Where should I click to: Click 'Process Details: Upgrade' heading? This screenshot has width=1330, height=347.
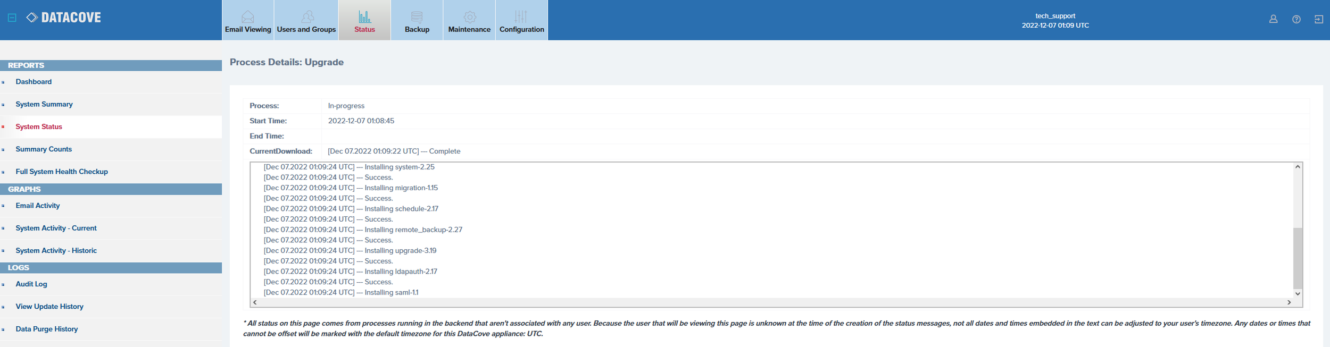[287, 62]
